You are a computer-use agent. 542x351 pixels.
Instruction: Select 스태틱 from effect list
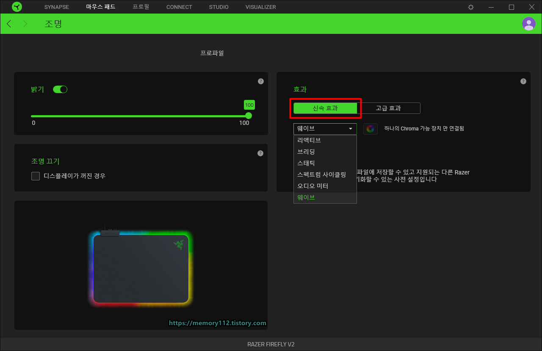tap(325, 163)
